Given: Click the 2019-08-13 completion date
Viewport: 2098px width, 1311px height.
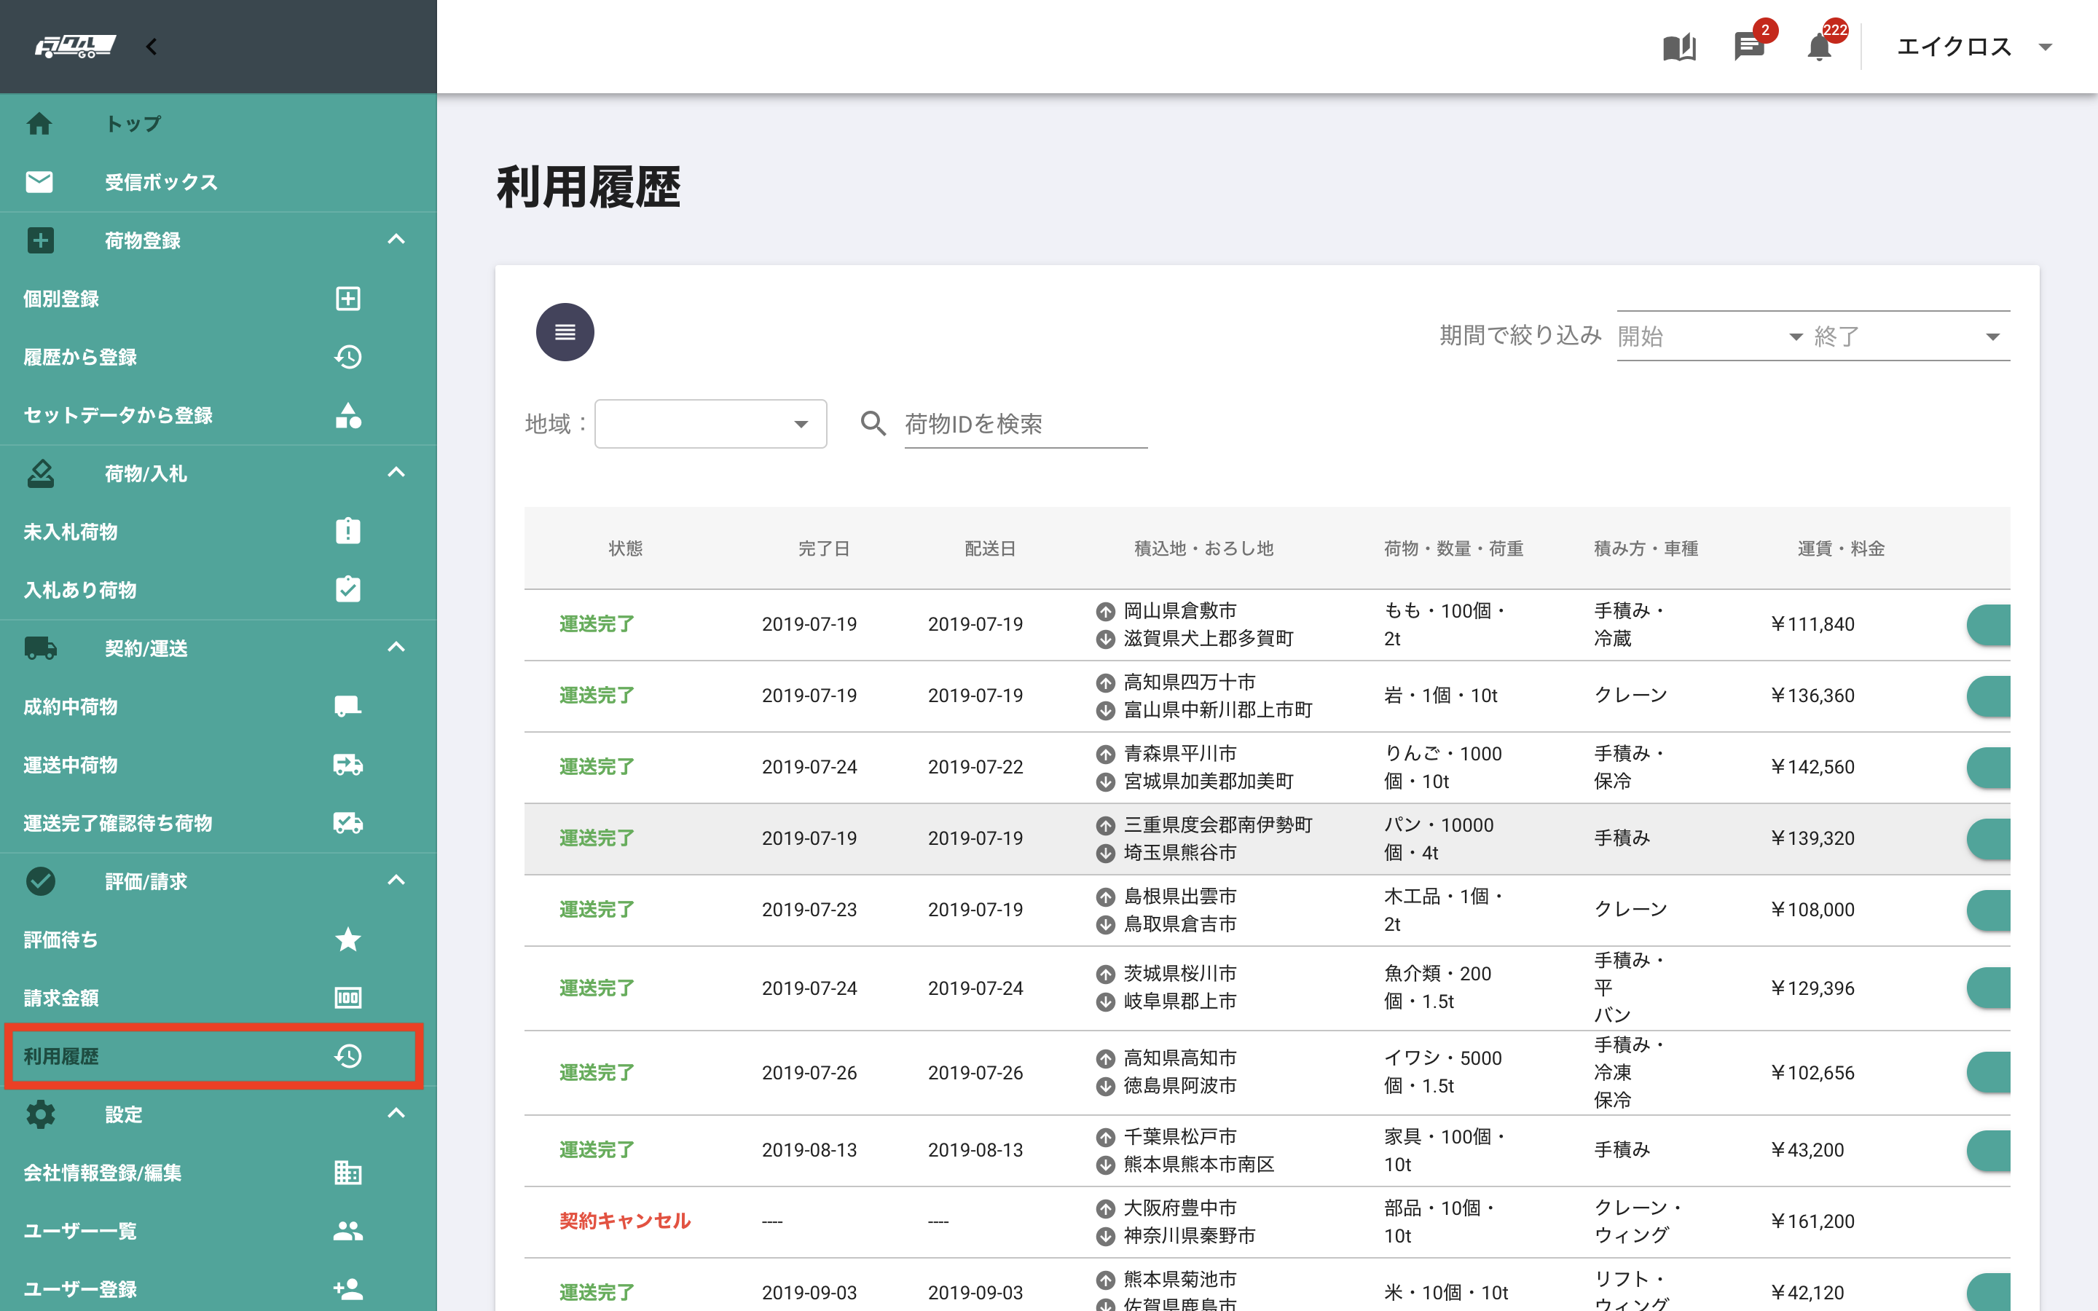Looking at the screenshot, I should (x=809, y=1150).
